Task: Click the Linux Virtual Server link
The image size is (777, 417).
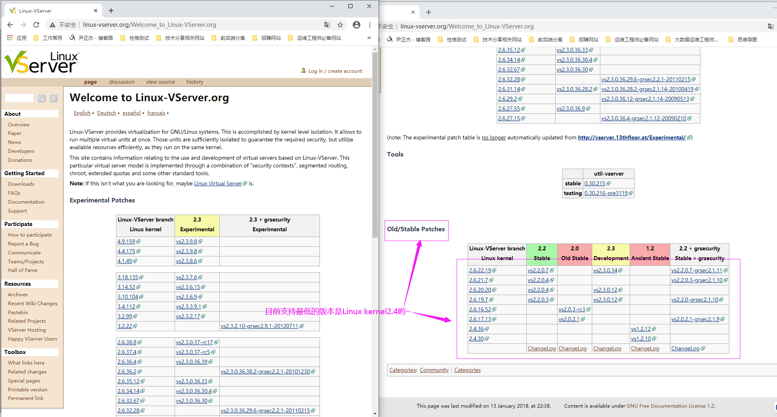Action: click(x=218, y=184)
